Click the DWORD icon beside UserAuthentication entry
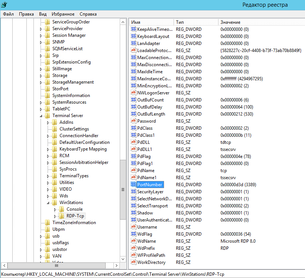The width and height of the screenshot is (305, 278). click(133, 220)
